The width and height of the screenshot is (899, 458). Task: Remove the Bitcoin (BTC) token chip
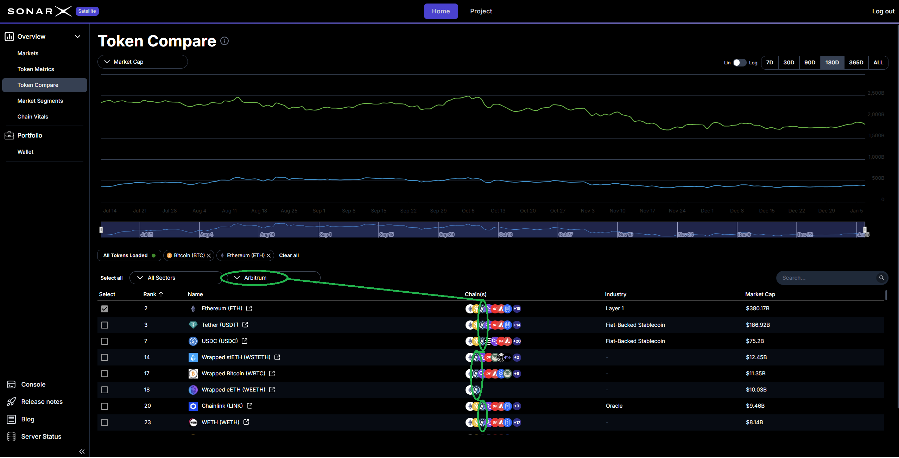coord(209,255)
